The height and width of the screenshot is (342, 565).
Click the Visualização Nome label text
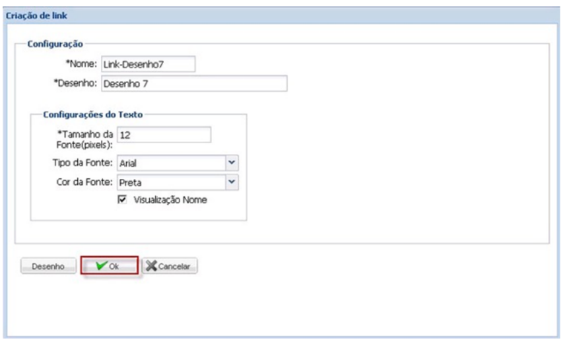(x=166, y=200)
